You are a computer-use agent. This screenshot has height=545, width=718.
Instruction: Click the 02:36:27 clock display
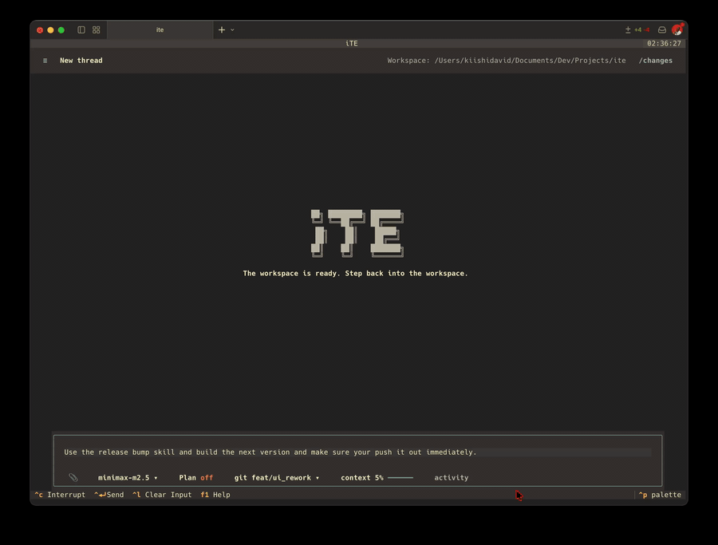(664, 44)
